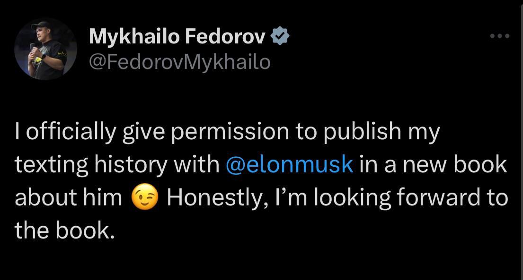Open Mykhailo Fedorov's profile picture
Image resolution: width=523 pixels, height=280 pixels.
pyautogui.click(x=45, y=49)
